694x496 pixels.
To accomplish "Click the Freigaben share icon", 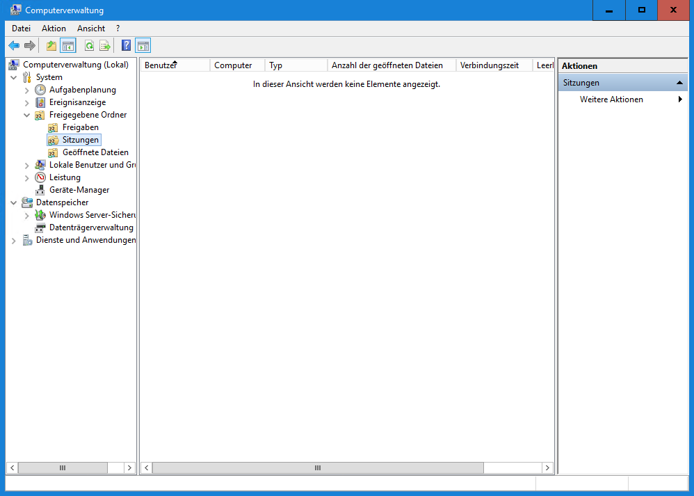I will (53, 127).
